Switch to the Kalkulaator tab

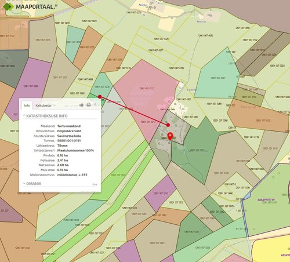click(x=43, y=105)
